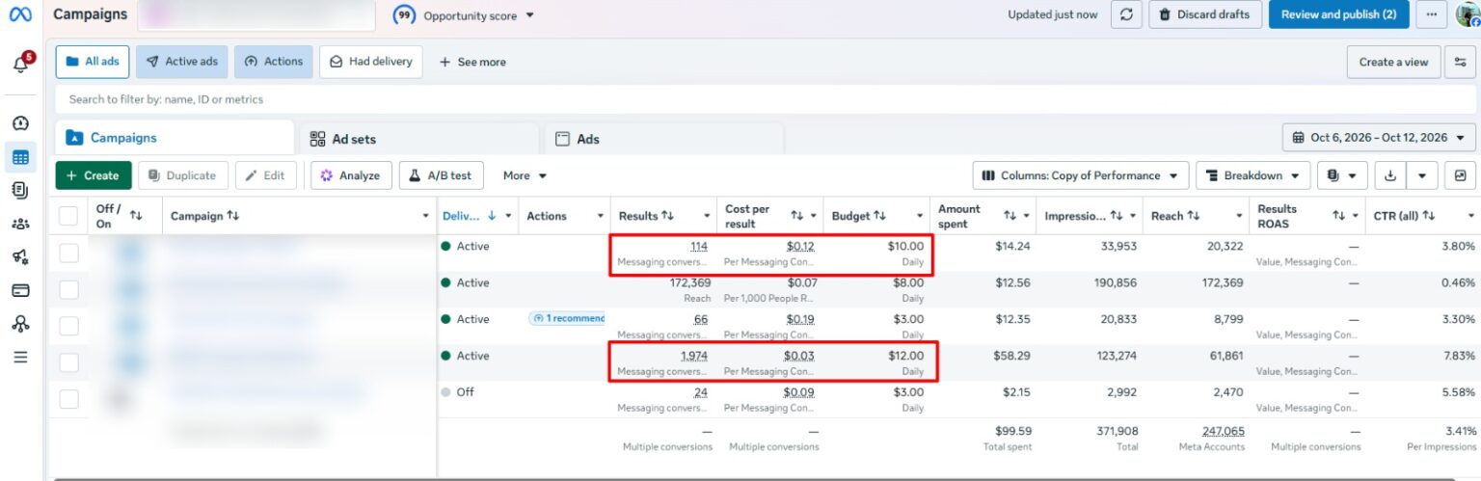Open Audiences people icon in sidebar
The width and height of the screenshot is (1481, 481).
pyautogui.click(x=20, y=224)
